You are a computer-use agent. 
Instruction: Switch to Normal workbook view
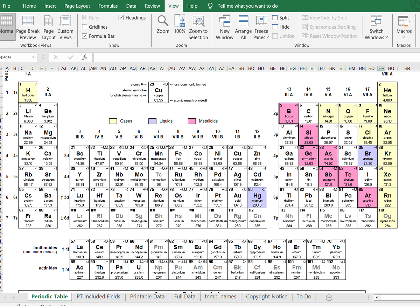7,28
